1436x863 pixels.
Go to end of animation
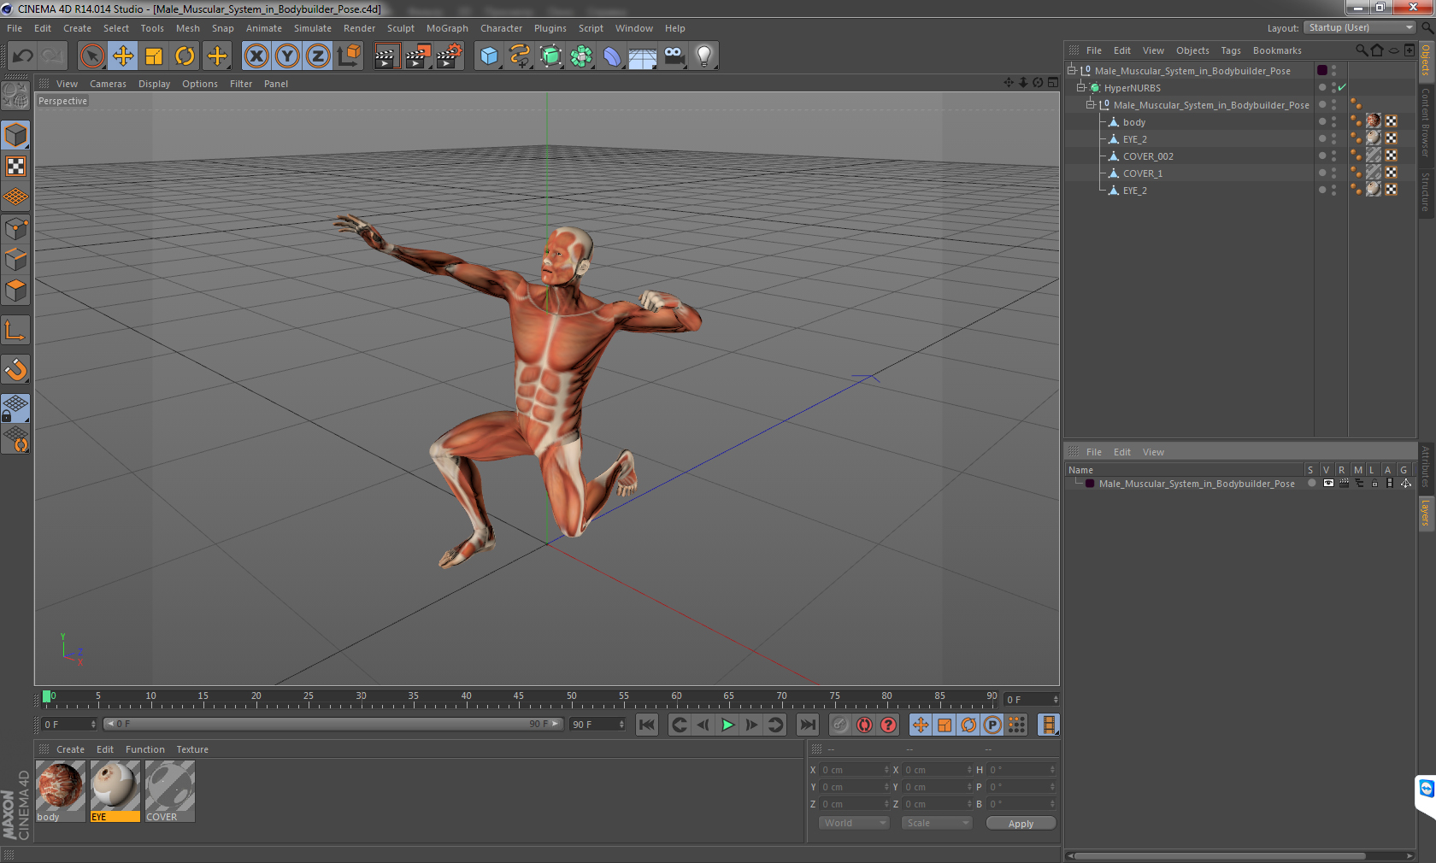point(807,725)
